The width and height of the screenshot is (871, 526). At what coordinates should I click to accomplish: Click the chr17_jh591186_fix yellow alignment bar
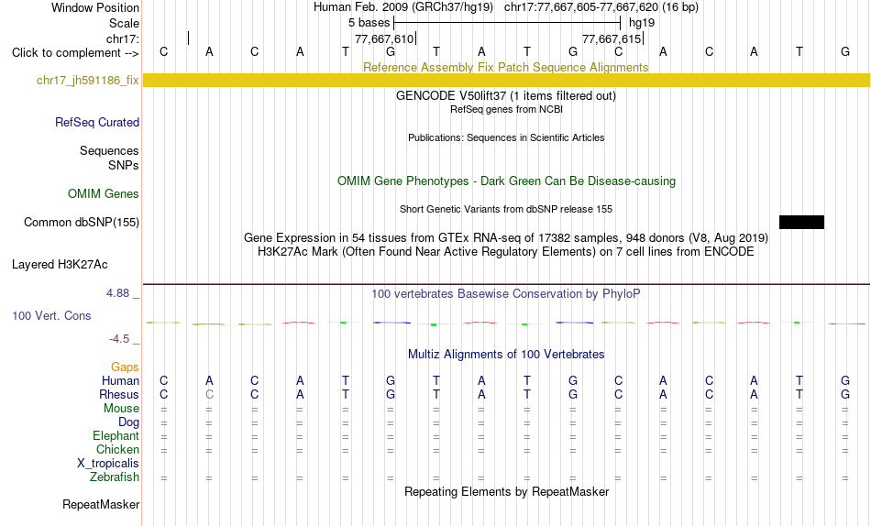click(x=506, y=80)
